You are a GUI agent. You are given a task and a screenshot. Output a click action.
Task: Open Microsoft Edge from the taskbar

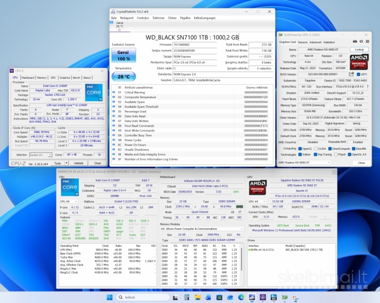click(241, 297)
